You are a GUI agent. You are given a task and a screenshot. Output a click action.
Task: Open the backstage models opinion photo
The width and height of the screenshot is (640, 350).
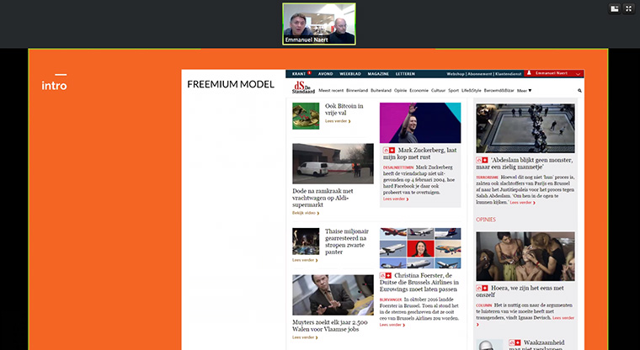pyautogui.click(x=525, y=257)
